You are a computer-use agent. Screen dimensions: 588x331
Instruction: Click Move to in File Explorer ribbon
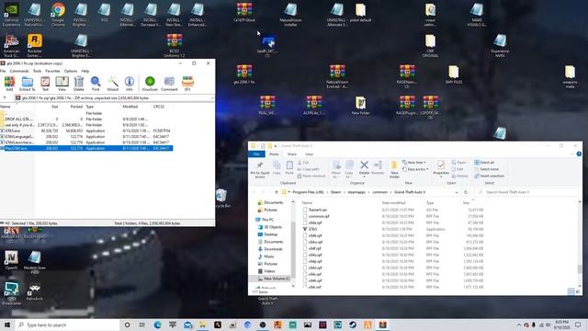click(x=336, y=169)
